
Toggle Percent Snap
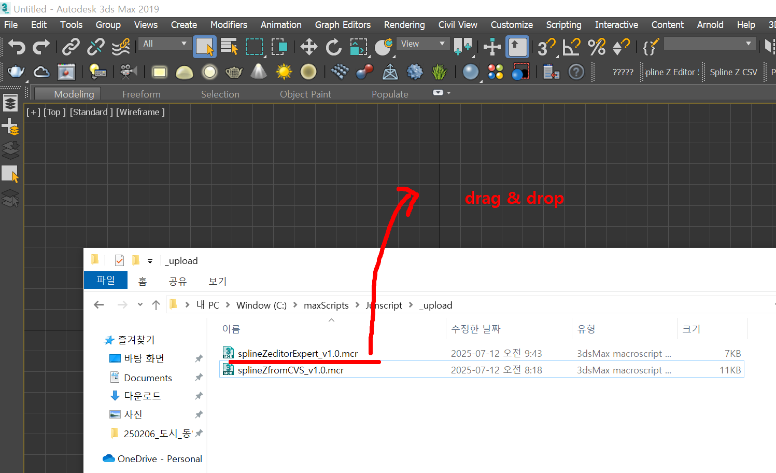coord(597,47)
